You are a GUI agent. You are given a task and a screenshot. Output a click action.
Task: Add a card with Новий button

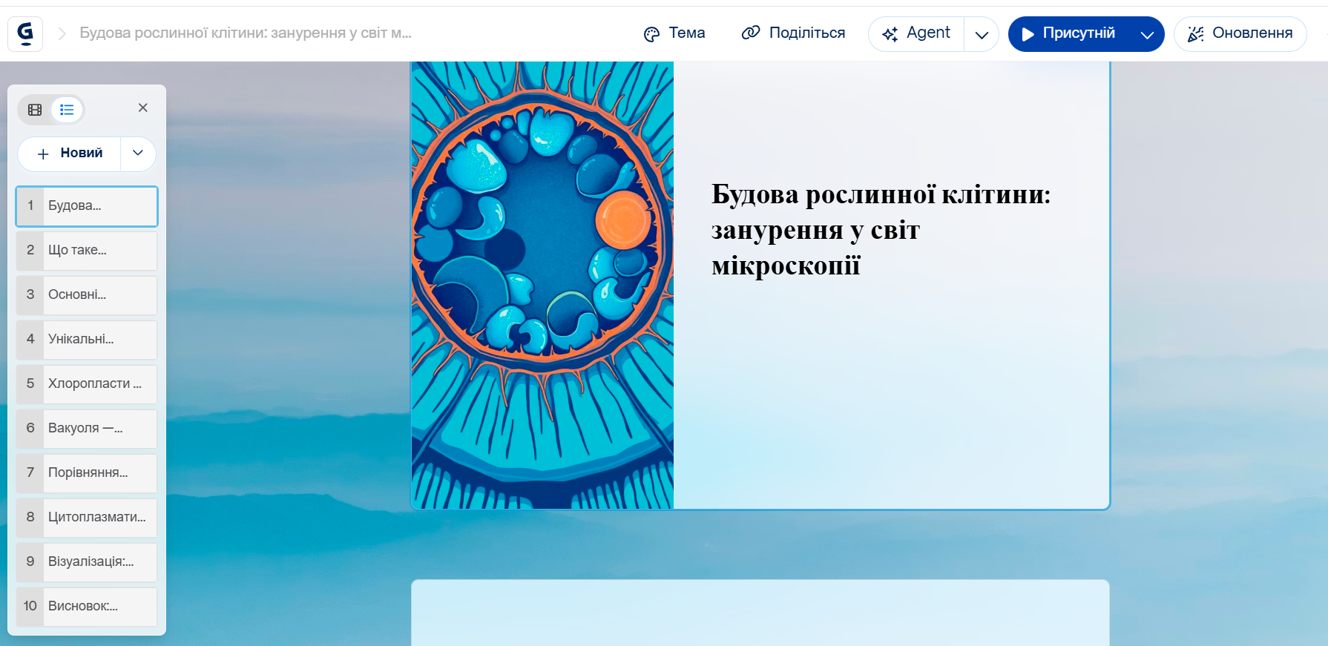click(70, 154)
